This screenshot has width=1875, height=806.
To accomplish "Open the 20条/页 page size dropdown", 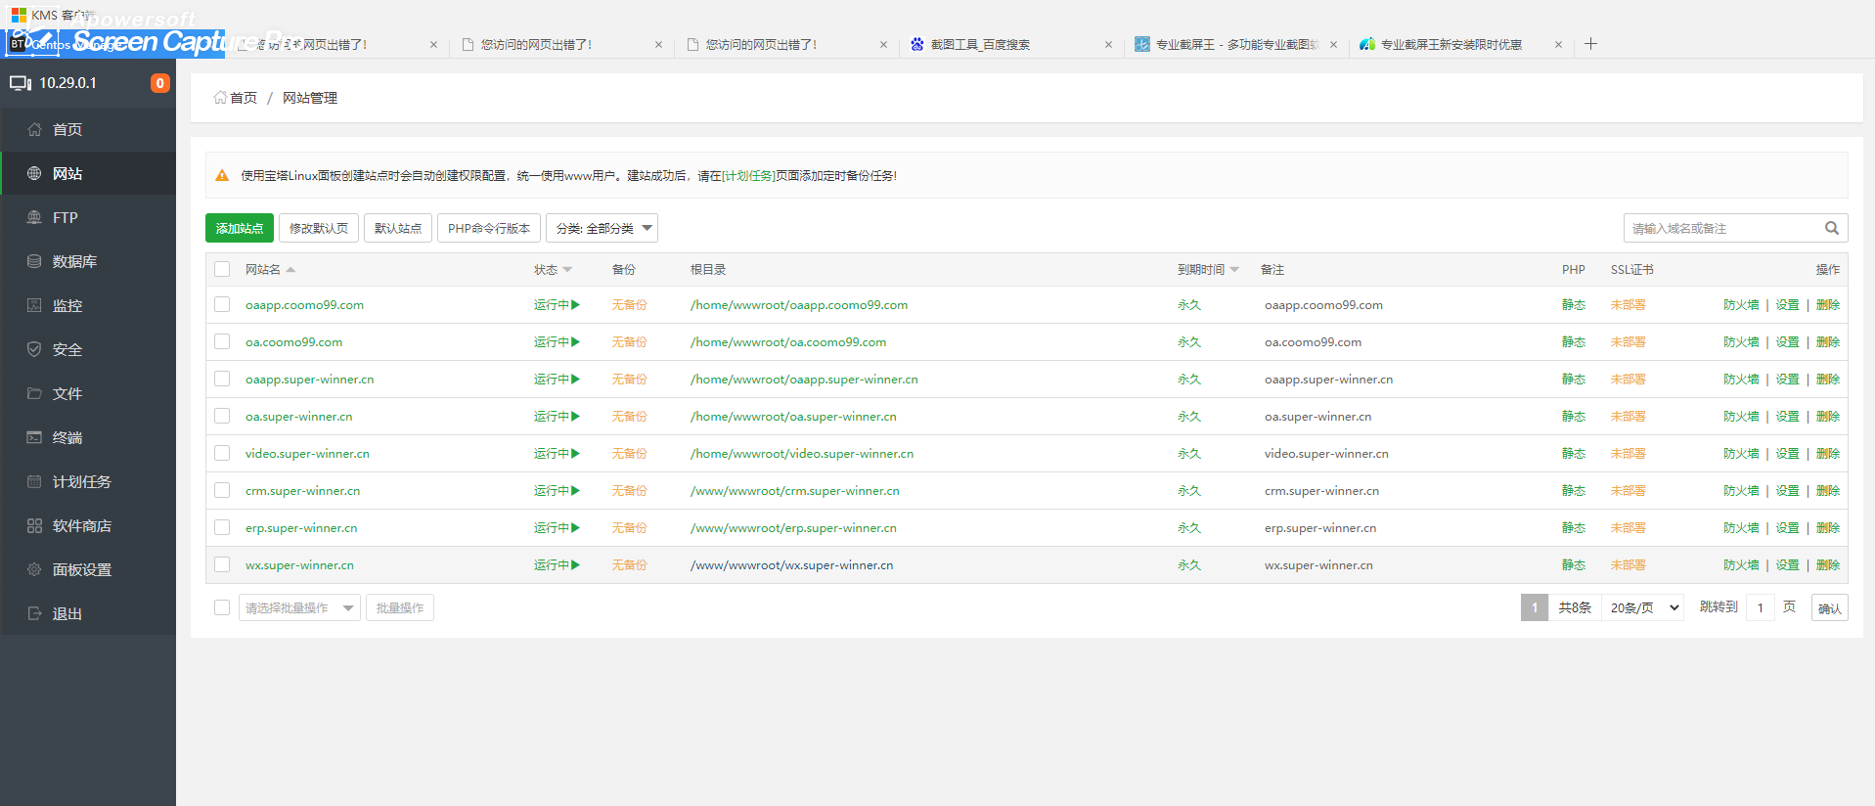I will (x=1643, y=607).
